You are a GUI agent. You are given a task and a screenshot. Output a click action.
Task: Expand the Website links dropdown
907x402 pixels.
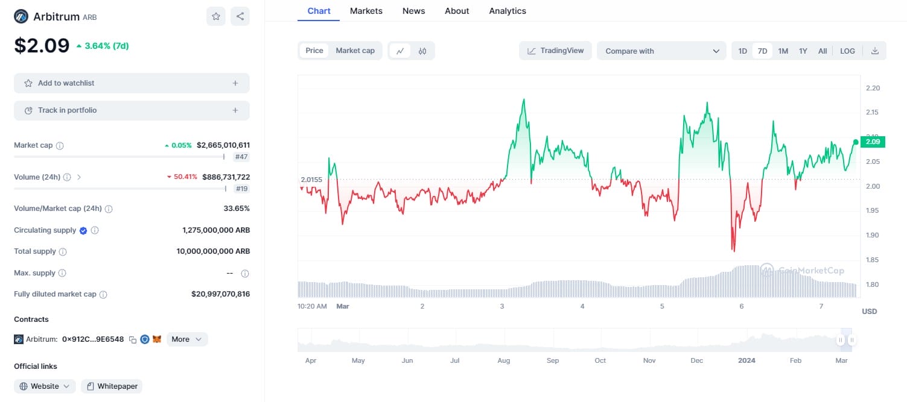pos(45,386)
